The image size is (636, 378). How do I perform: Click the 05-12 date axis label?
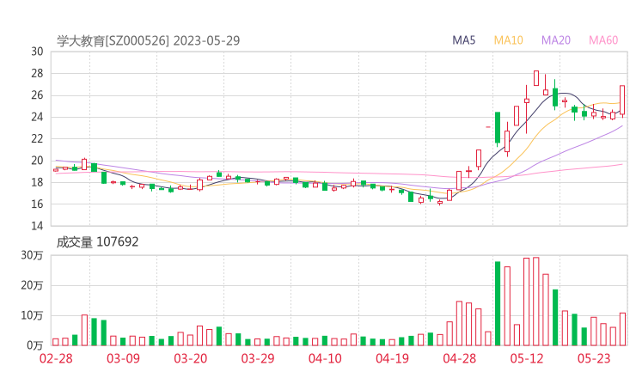pos(527,358)
